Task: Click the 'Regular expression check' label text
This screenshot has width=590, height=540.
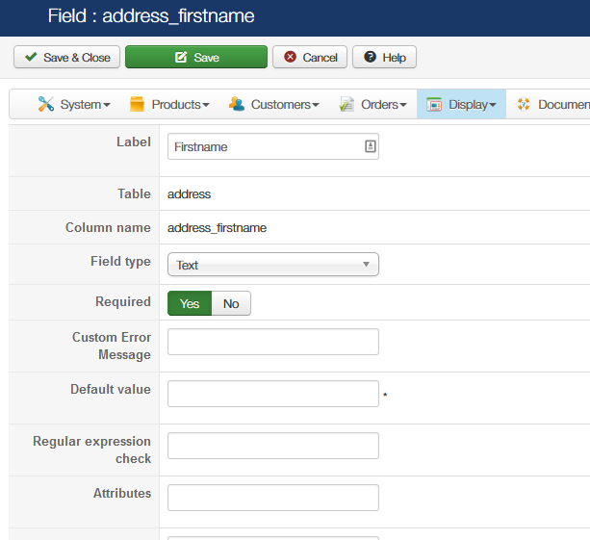Action: pos(91,450)
